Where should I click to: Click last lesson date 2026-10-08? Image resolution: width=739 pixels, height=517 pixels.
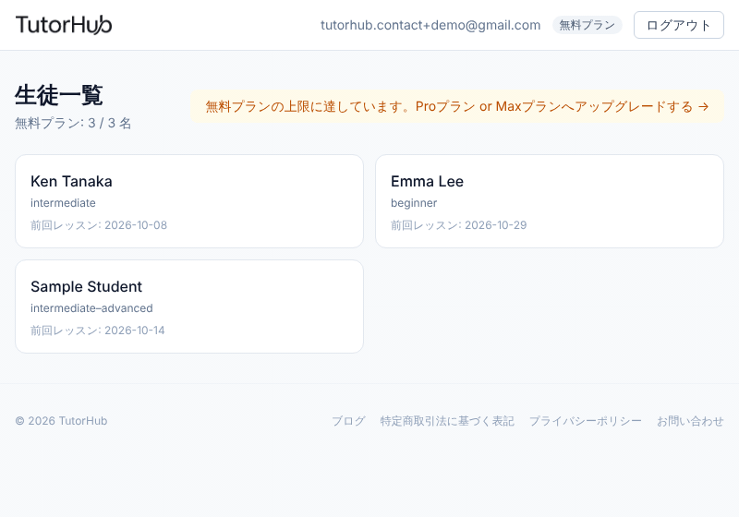point(136,225)
